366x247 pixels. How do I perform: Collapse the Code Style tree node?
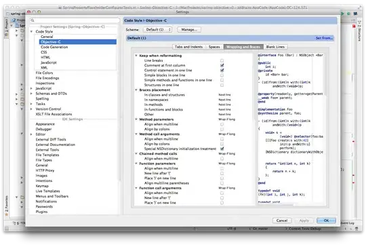[x=31, y=31]
